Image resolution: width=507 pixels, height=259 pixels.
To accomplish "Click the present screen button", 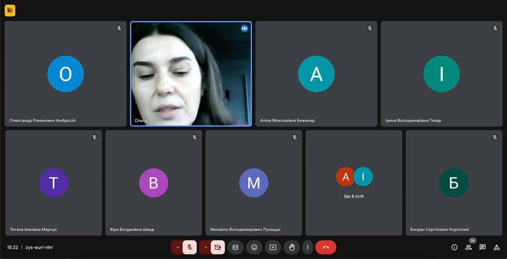I will 273,247.
